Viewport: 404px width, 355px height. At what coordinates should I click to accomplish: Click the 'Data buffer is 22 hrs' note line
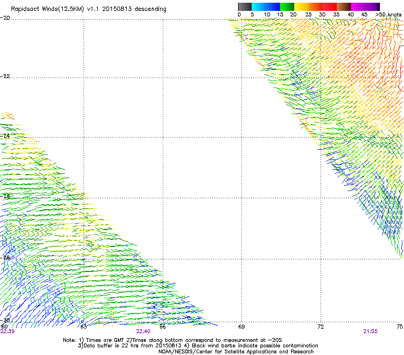click(198, 346)
